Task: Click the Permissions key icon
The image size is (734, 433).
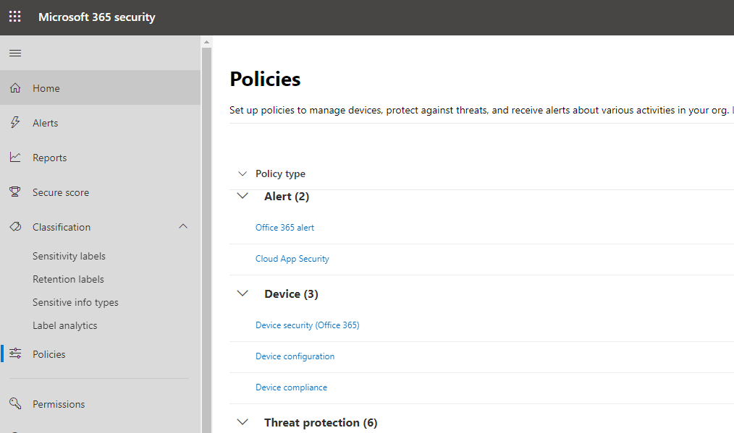Action: (x=15, y=403)
